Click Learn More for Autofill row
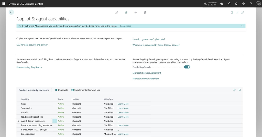262x137 pixels. tap(123, 112)
